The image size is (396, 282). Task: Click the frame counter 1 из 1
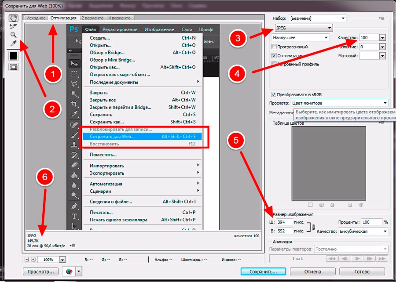(297, 259)
